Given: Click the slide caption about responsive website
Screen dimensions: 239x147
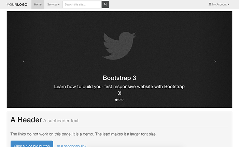Looking at the screenshot, I should pyautogui.click(x=119, y=90).
